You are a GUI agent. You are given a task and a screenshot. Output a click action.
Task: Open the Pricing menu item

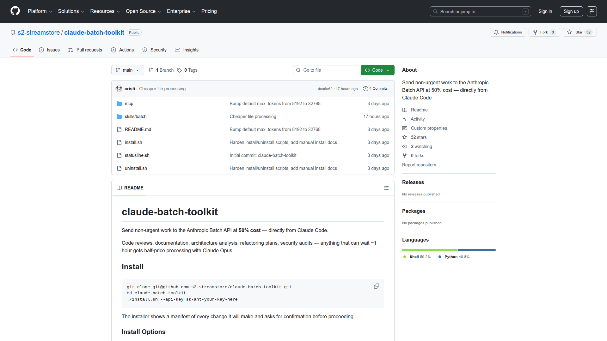(x=209, y=11)
